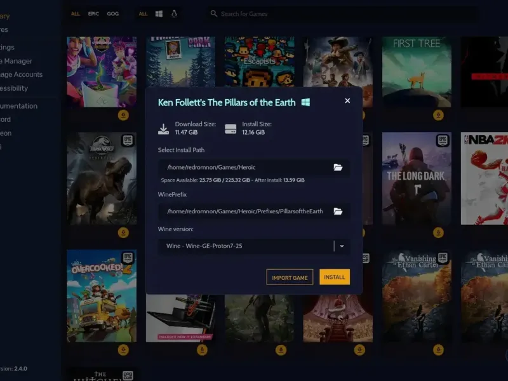This screenshot has height=381, width=508.
Task: Open The Escapists game cover
Action: click(260, 62)
